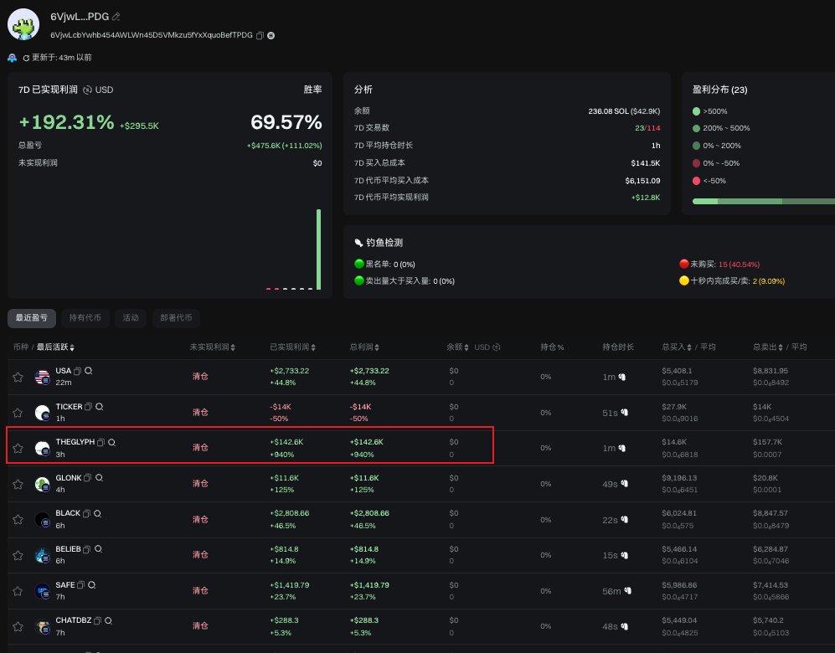Star the THEGLYPH token row

coord(18,449)
